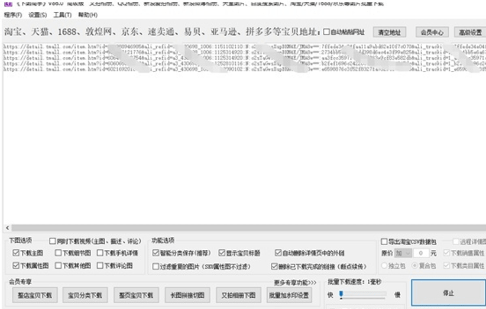Uncheck 下载主图 checkbox
Viewport: 486px width, 309px height.
[x=16, y=253]
